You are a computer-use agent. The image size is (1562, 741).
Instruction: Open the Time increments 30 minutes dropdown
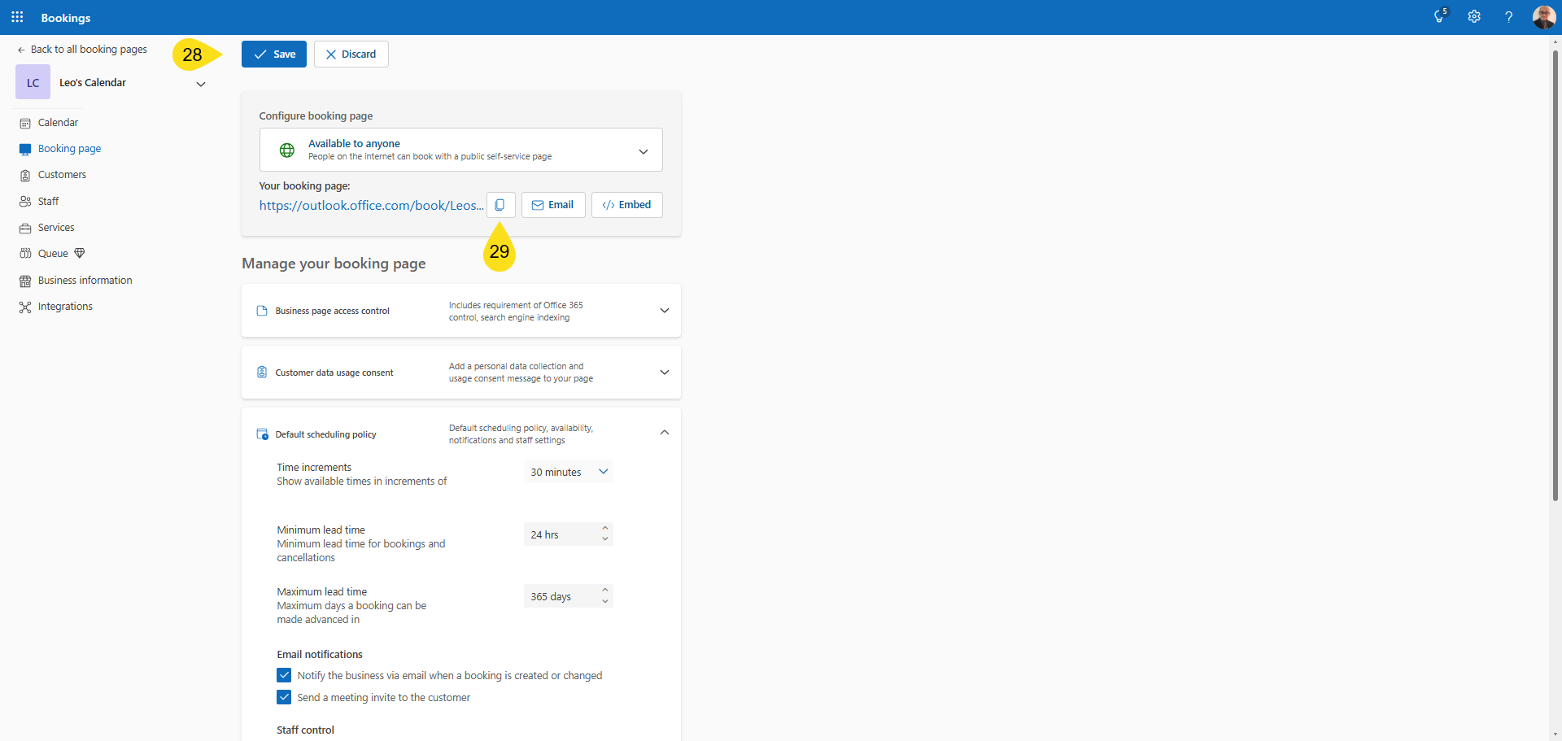[569, 472]
